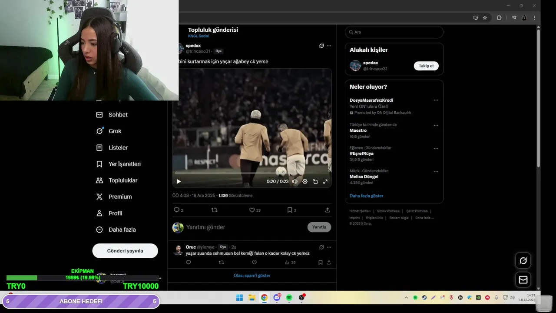556x313 pixels.
Task: Expand Daha fazla menu in sidebar
Action: click(116, 230)
